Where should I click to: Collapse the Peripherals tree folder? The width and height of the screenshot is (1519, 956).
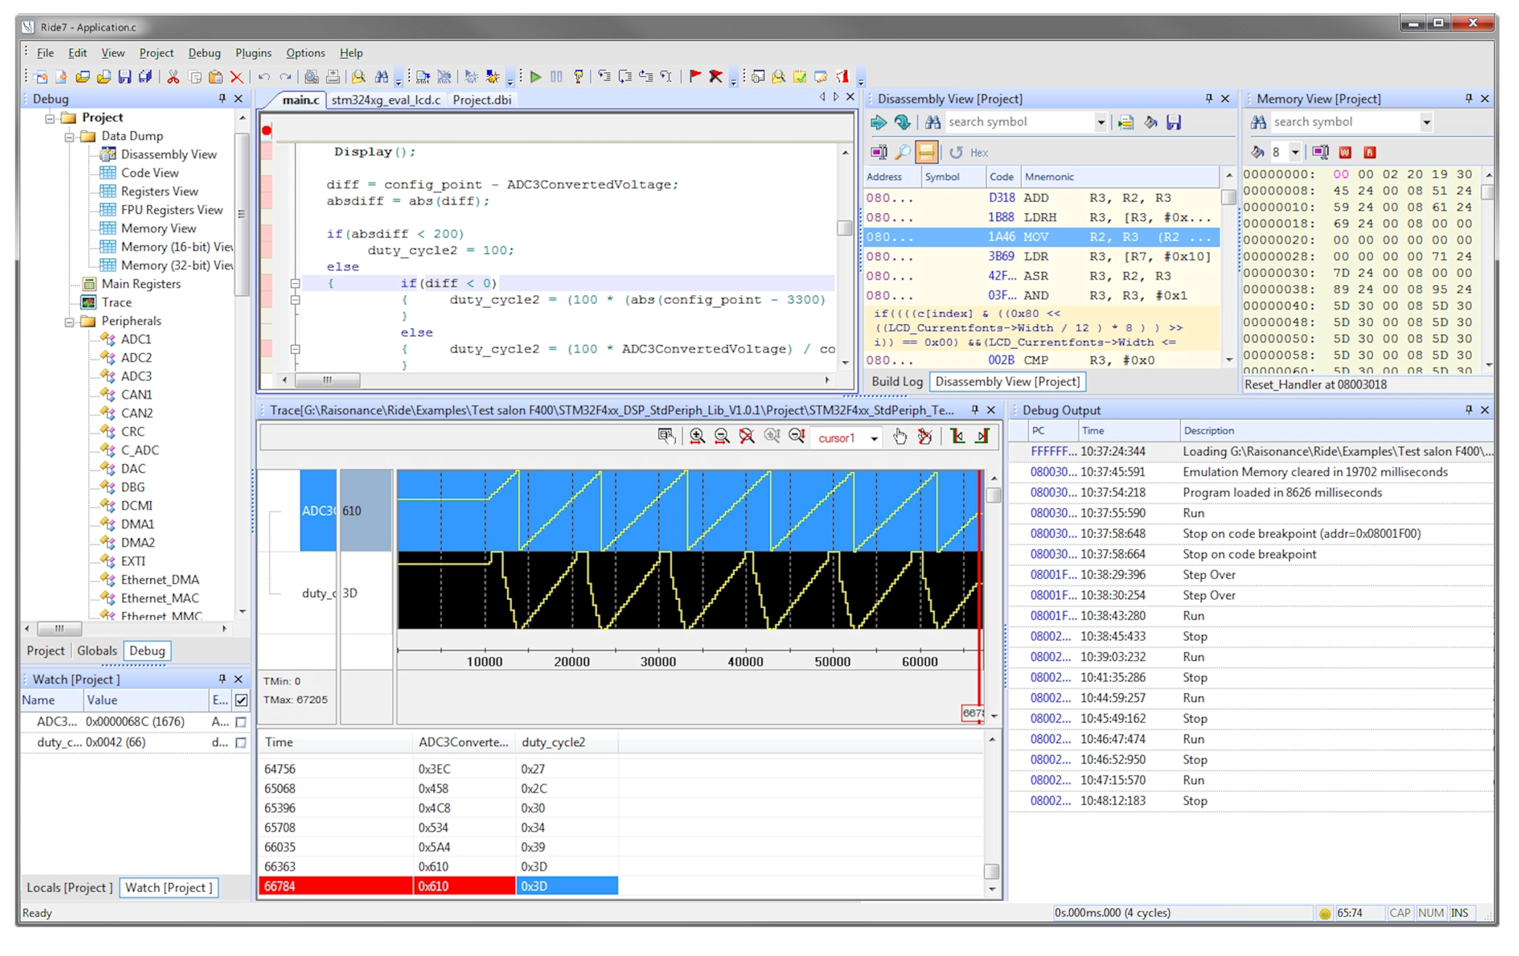coord(70,322)
